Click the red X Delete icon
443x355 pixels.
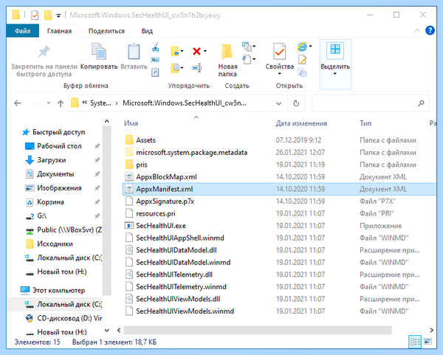click(196, 51)
